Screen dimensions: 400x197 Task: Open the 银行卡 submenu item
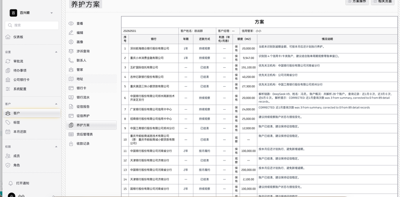(x=91, y=88)
